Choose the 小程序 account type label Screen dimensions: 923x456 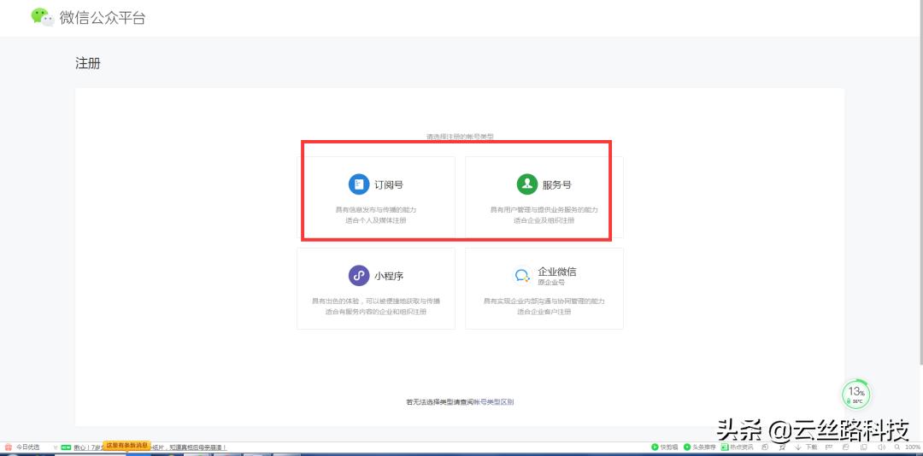[389, 276]
